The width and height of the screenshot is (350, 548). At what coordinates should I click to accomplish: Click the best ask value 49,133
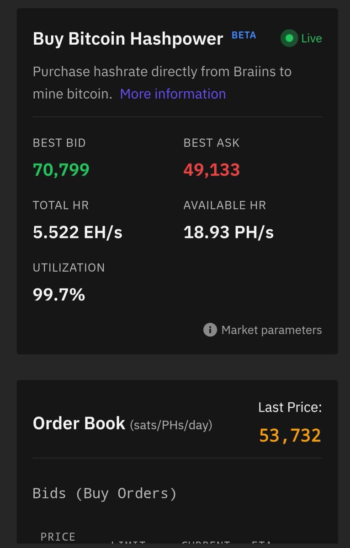tap(212, 170)
